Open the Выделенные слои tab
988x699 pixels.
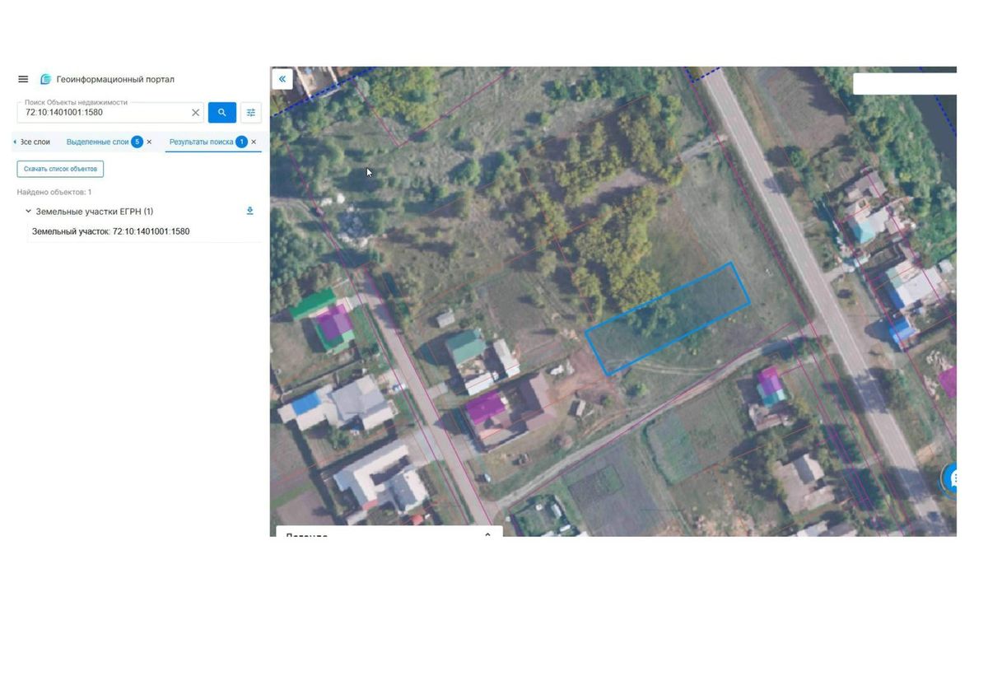97,142
